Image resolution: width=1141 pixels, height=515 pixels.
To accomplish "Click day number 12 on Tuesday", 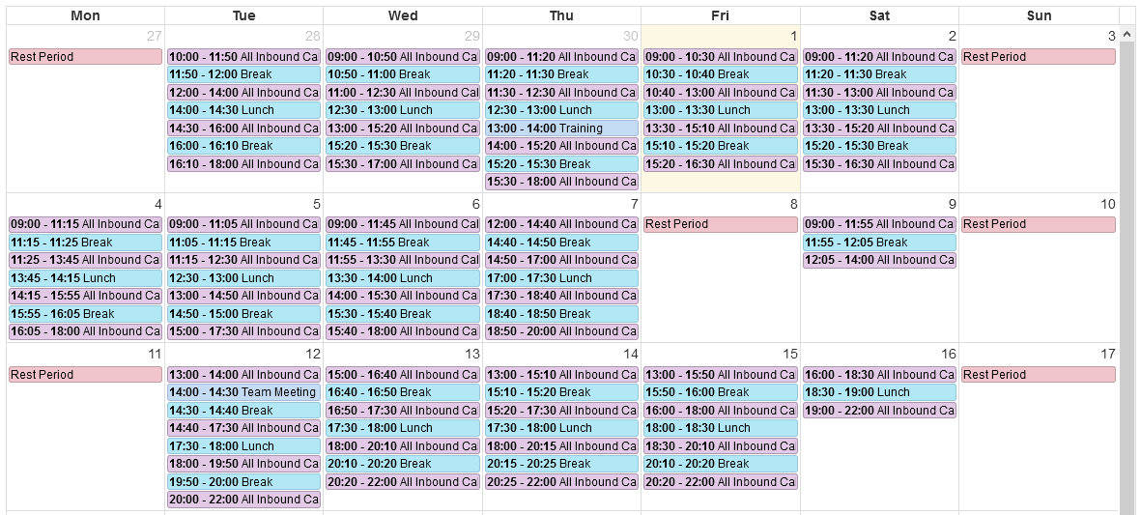I will pos(313,355).
